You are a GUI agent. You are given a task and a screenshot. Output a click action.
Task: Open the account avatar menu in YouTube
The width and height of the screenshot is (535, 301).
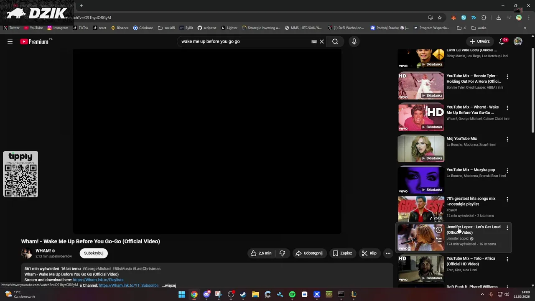pos(518,41)
